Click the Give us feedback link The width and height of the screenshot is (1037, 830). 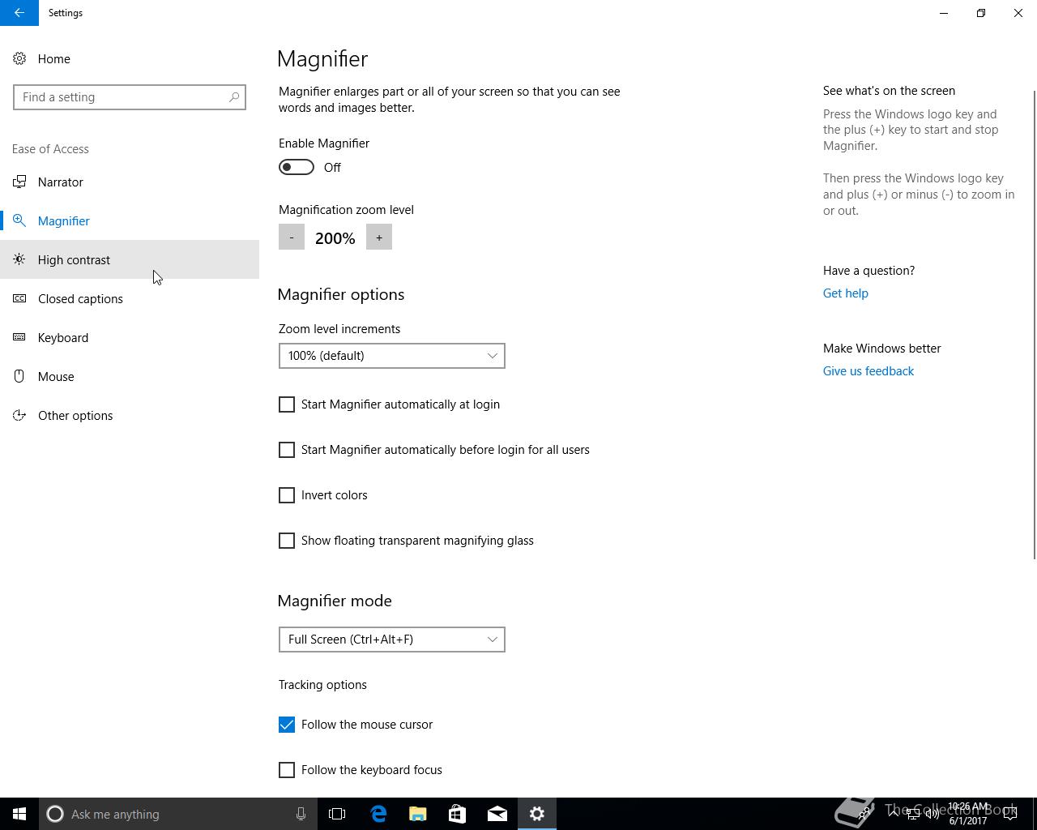click(x=868, y=371)
